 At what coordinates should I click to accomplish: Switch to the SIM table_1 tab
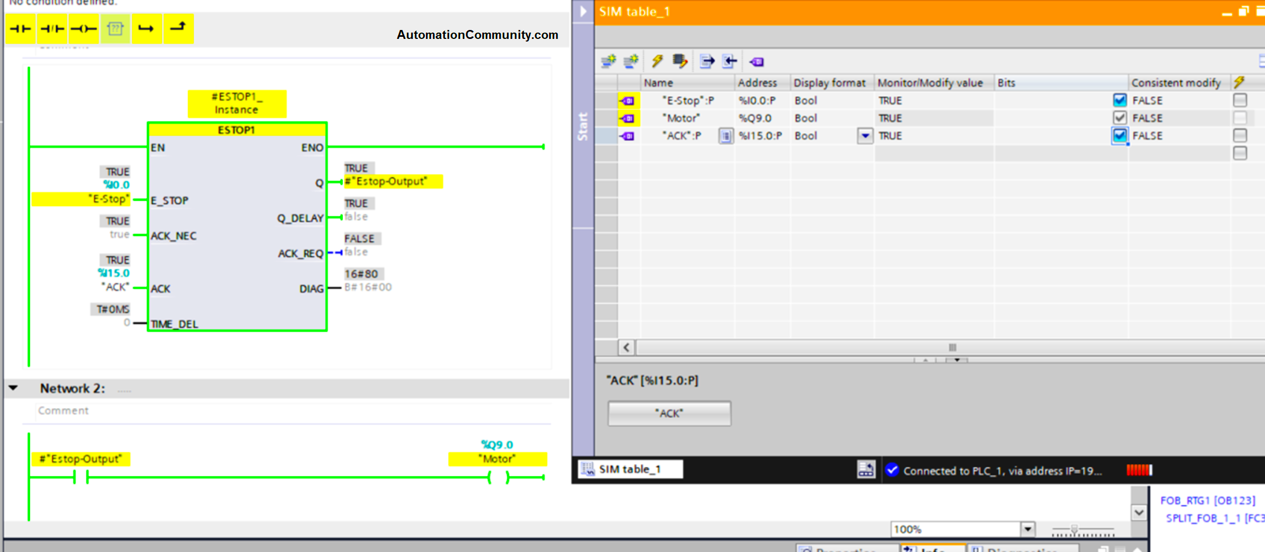[x=630, y=469]
